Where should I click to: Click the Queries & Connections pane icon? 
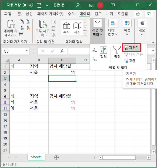[53, 22]
